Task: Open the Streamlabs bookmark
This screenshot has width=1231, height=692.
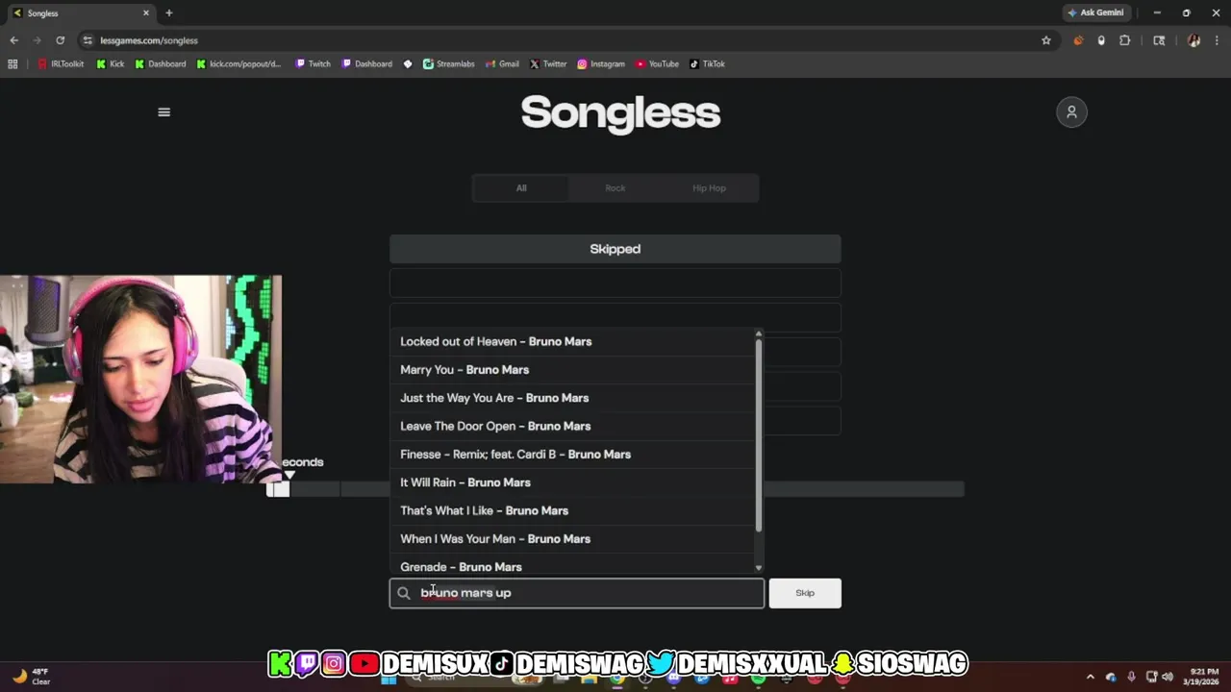Action: click(x=449, y=64)
